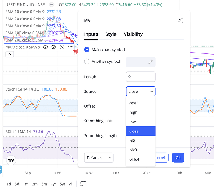Expand the blue side panel arrow handle

coord(1,169)
